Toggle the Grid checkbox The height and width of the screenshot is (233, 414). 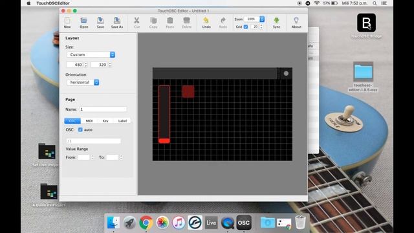click(x=246, y=27)
